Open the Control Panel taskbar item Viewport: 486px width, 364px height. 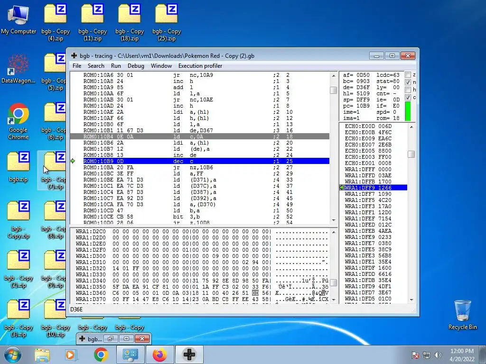[130, 355]
